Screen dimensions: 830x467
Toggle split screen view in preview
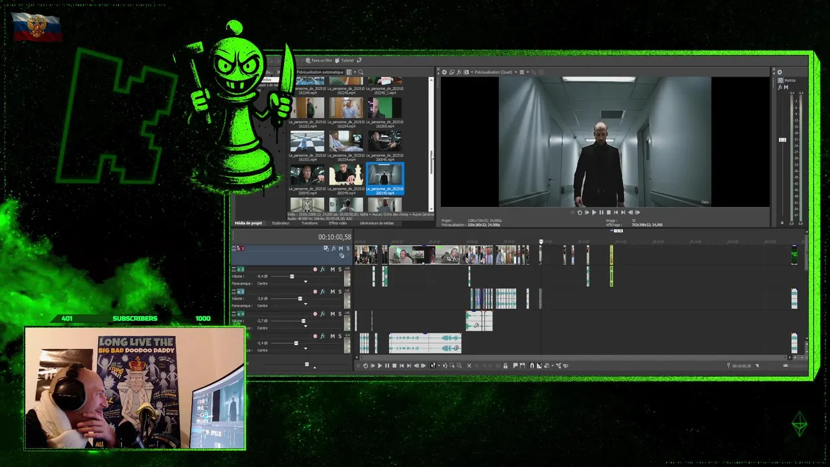point(466,72)
